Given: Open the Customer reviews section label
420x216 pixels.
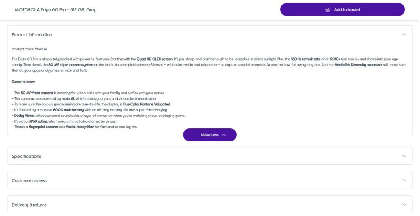Looking at the screenshot, I should pos(30,181).
